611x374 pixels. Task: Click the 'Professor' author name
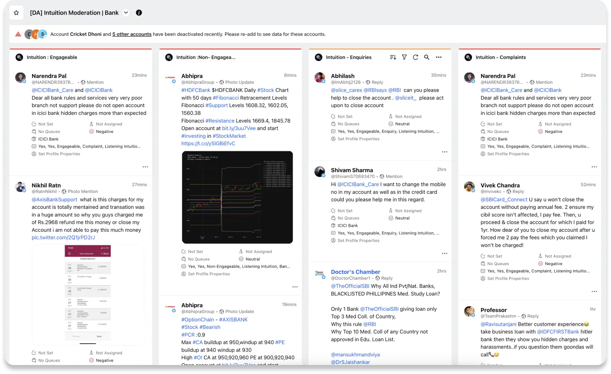pyautogui.click(x=494, y=310)
